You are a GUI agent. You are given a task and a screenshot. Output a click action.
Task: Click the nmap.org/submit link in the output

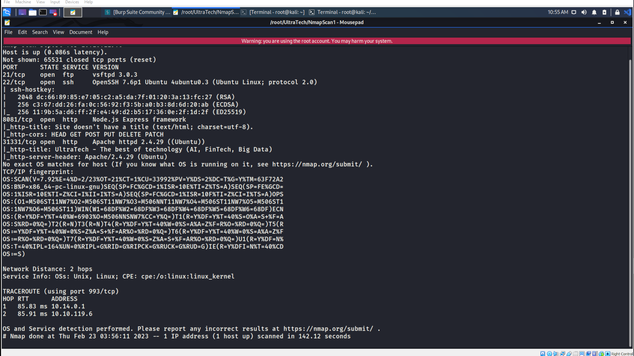(317, 164)
